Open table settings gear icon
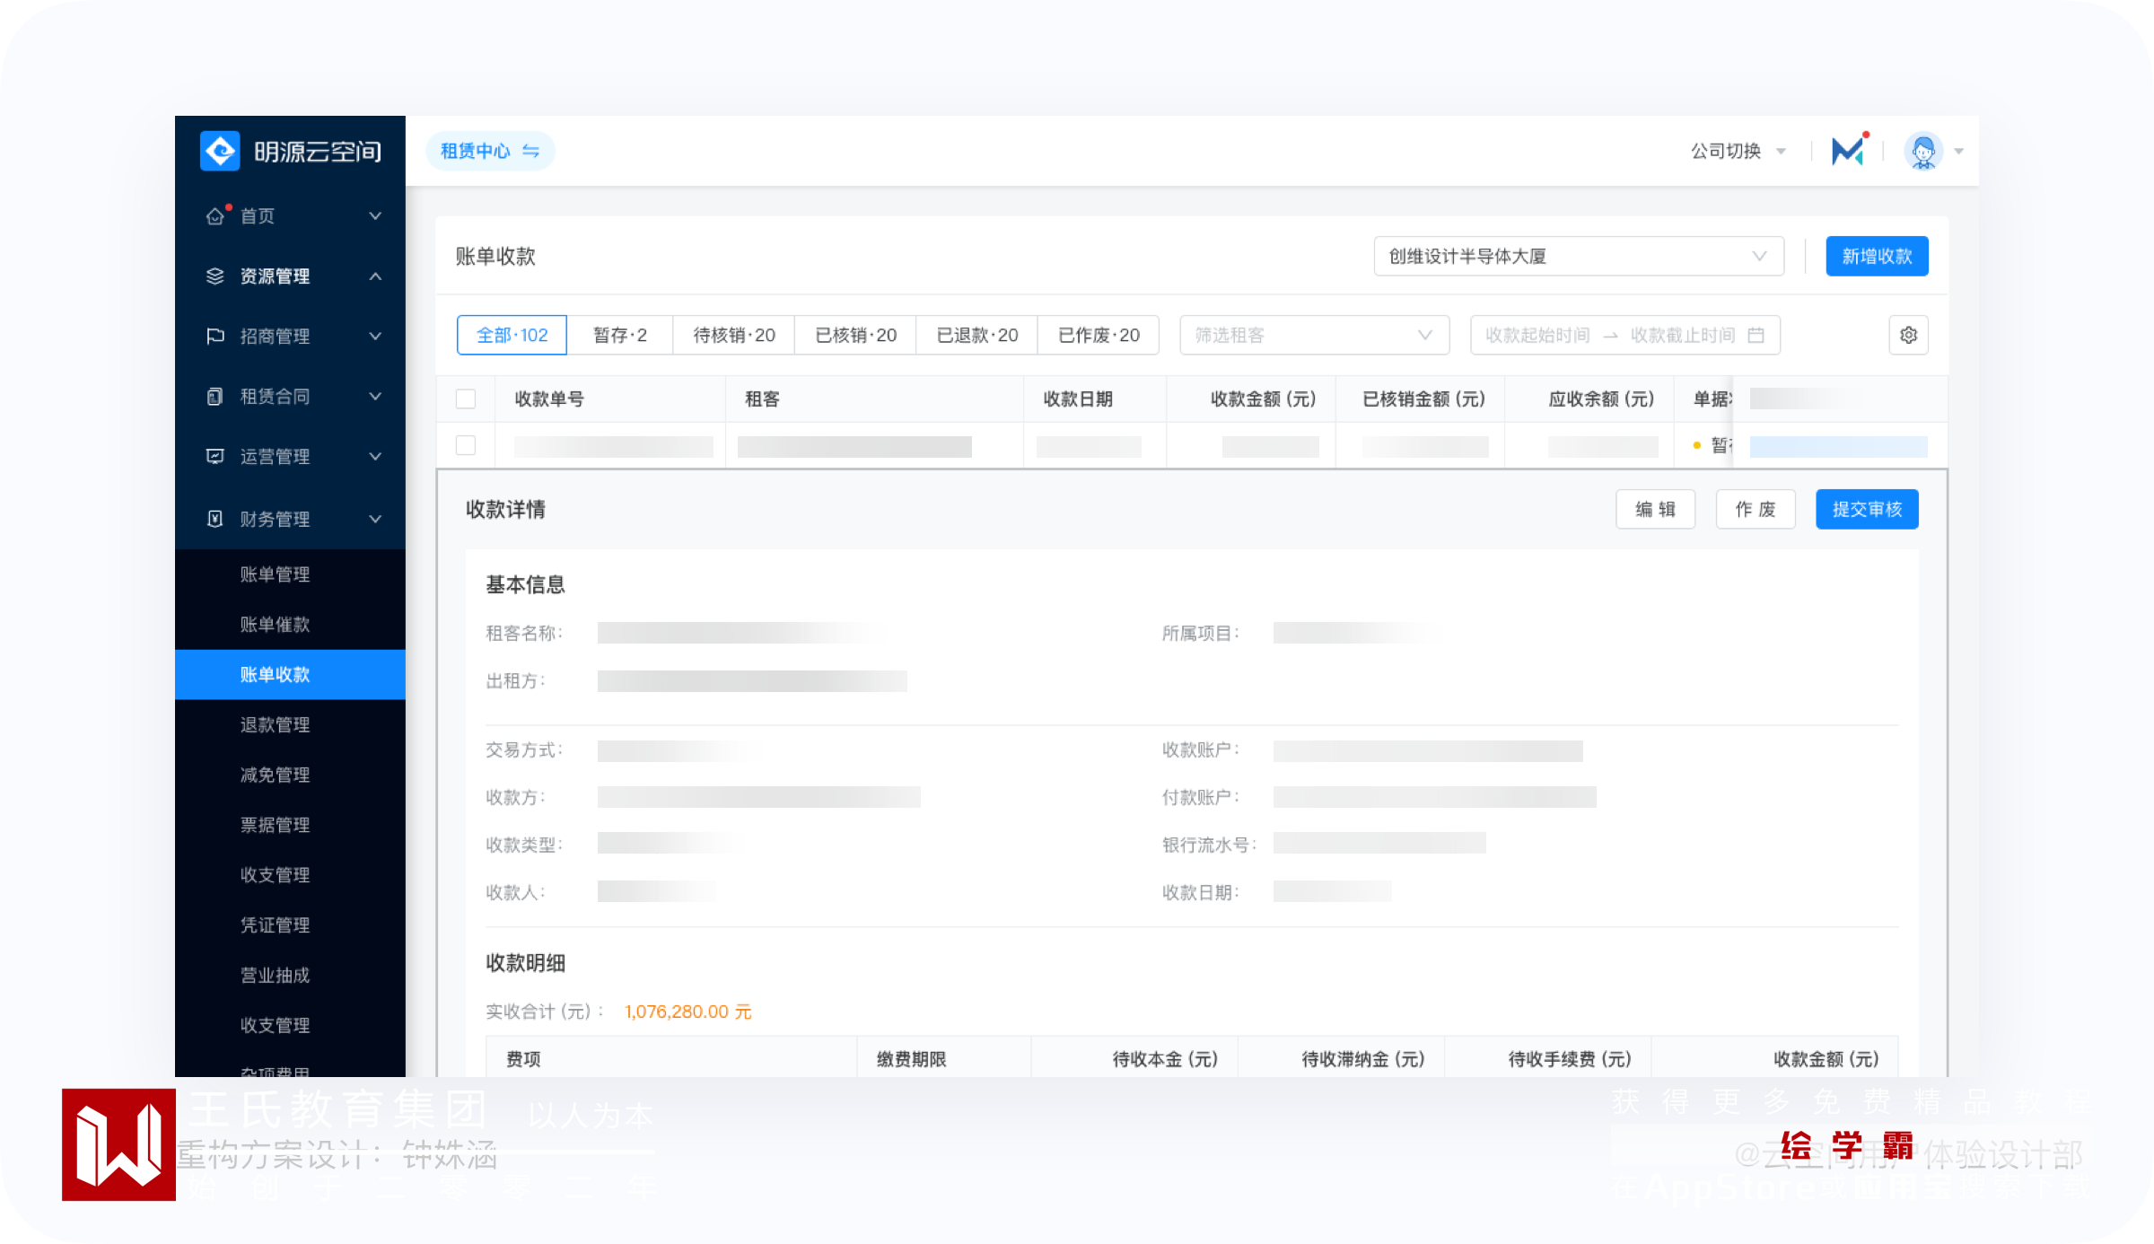This screenshot has height=1244, width=2154. coord(1908,335)
